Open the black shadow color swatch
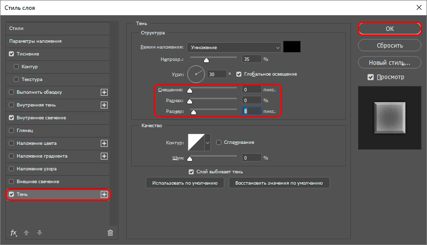This screenshot has height=245, width=427. click(x=292, y=47)
